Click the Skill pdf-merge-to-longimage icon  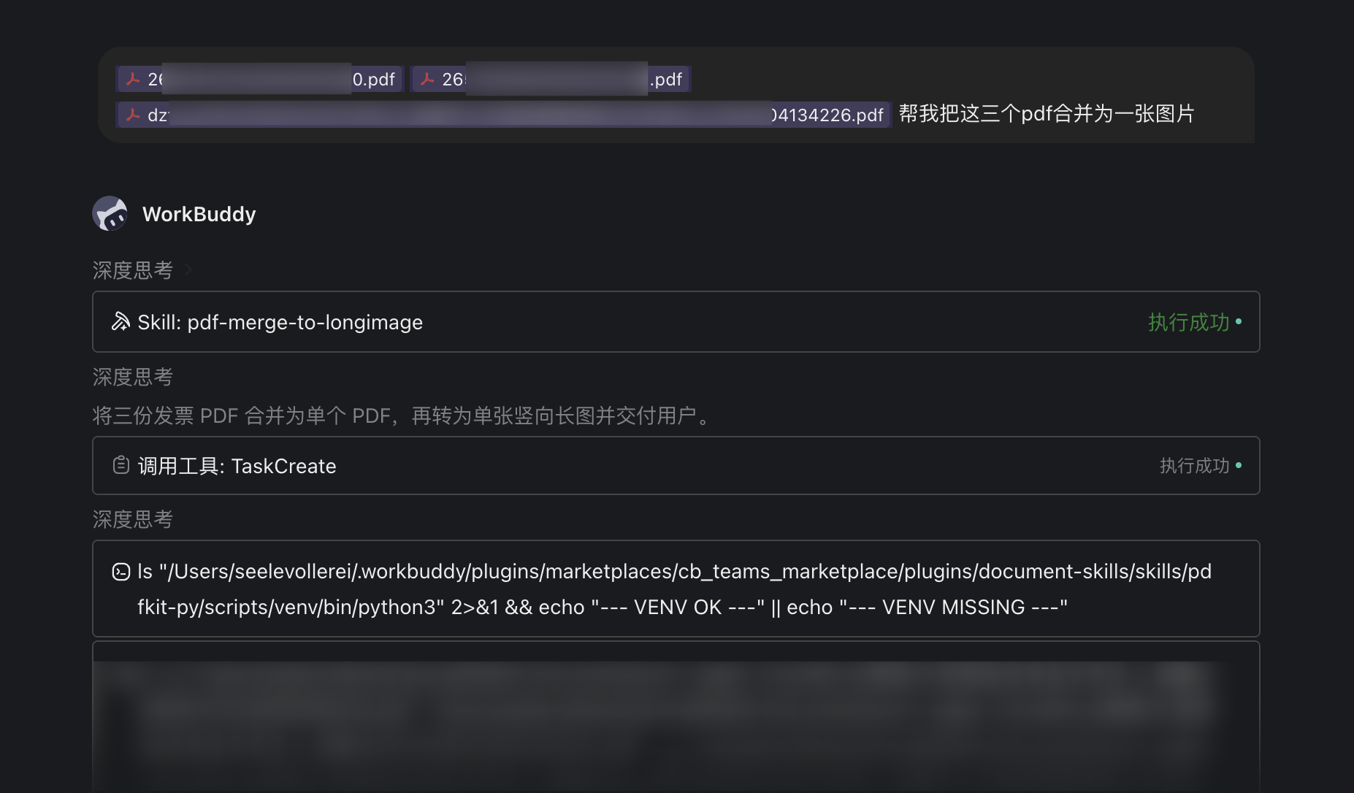click(121, 321)
